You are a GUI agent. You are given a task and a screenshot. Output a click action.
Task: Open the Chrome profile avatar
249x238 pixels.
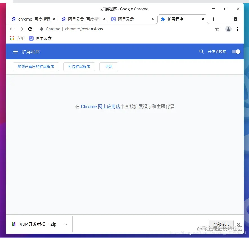228,29
